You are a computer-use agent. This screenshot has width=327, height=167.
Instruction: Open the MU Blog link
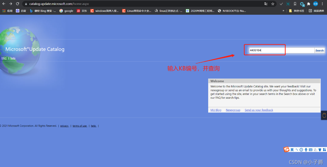point(216,110)
